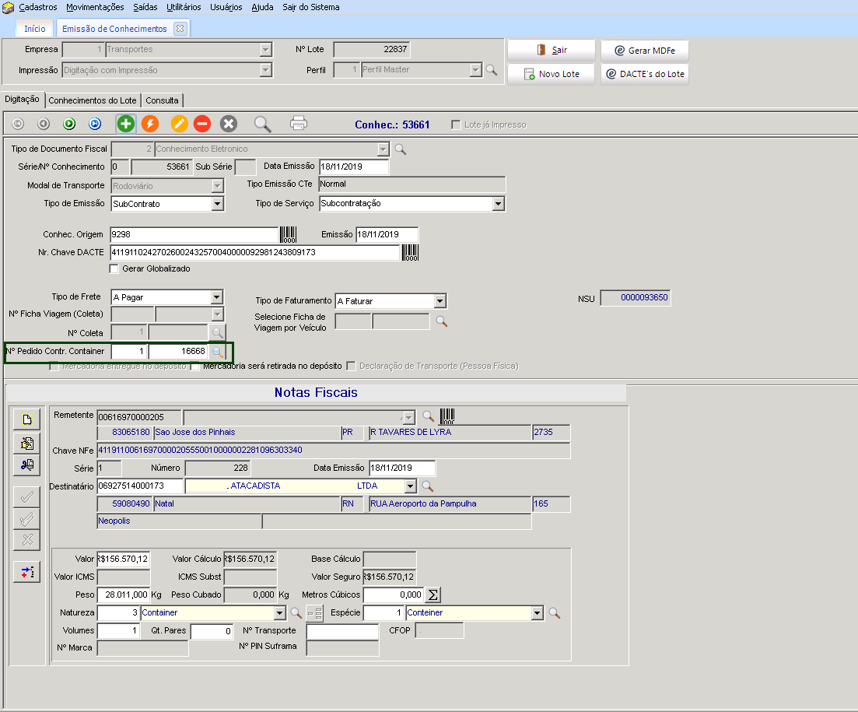Click the barcode icon beside Nr. Chave DACTE

(x=410, y=252)
